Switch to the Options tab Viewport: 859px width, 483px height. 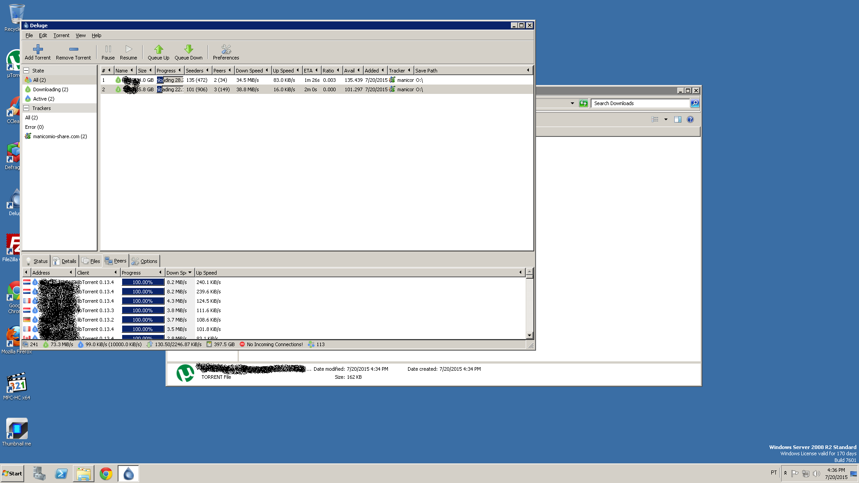145,261
